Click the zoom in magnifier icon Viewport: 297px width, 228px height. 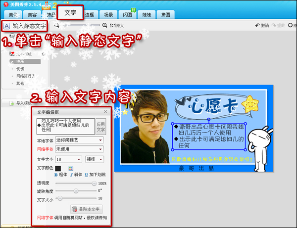(x=104, y=25)
